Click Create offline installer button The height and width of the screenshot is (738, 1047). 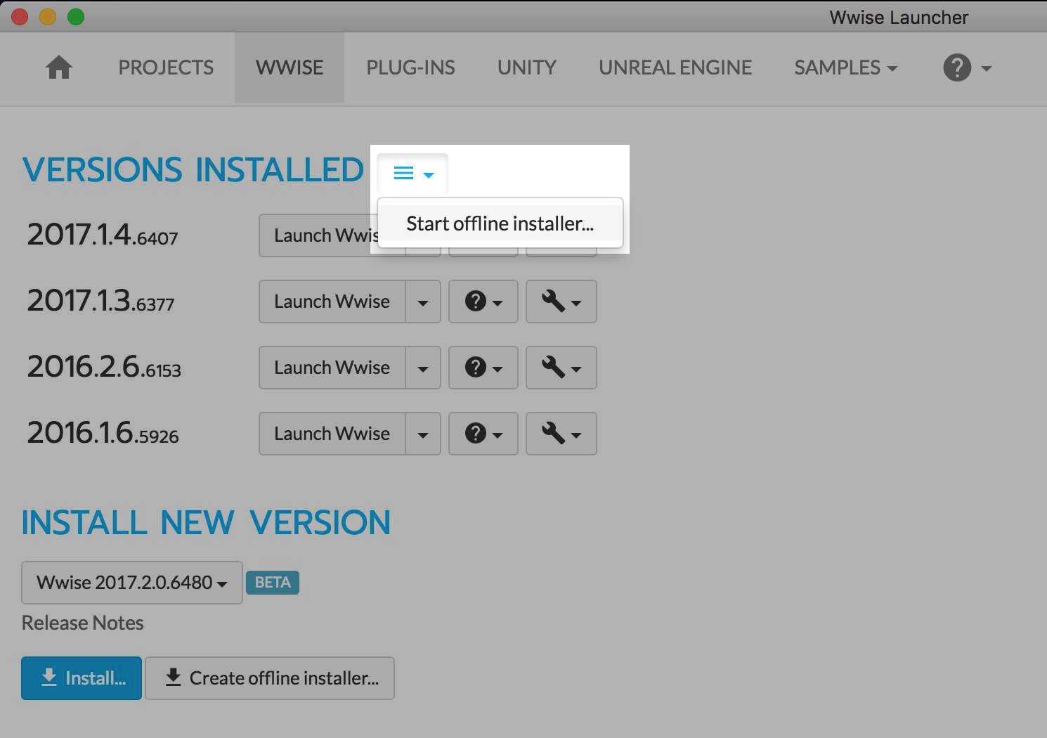tap(270, 678)
